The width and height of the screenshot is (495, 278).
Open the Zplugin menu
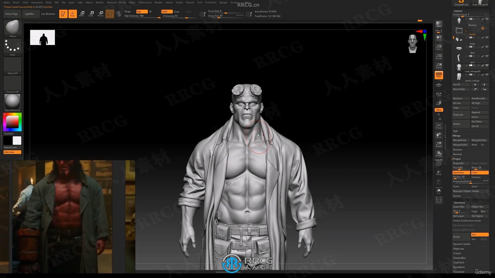pos(223,2)
